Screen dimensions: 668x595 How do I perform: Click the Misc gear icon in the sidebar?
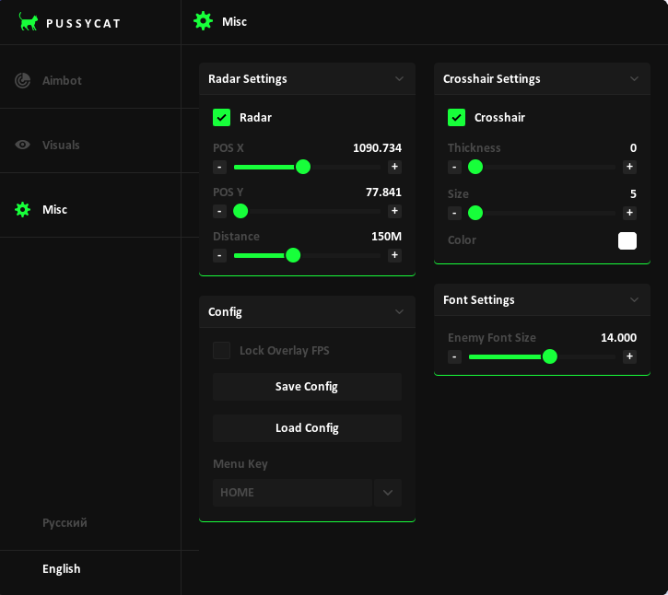click(23, 210)
